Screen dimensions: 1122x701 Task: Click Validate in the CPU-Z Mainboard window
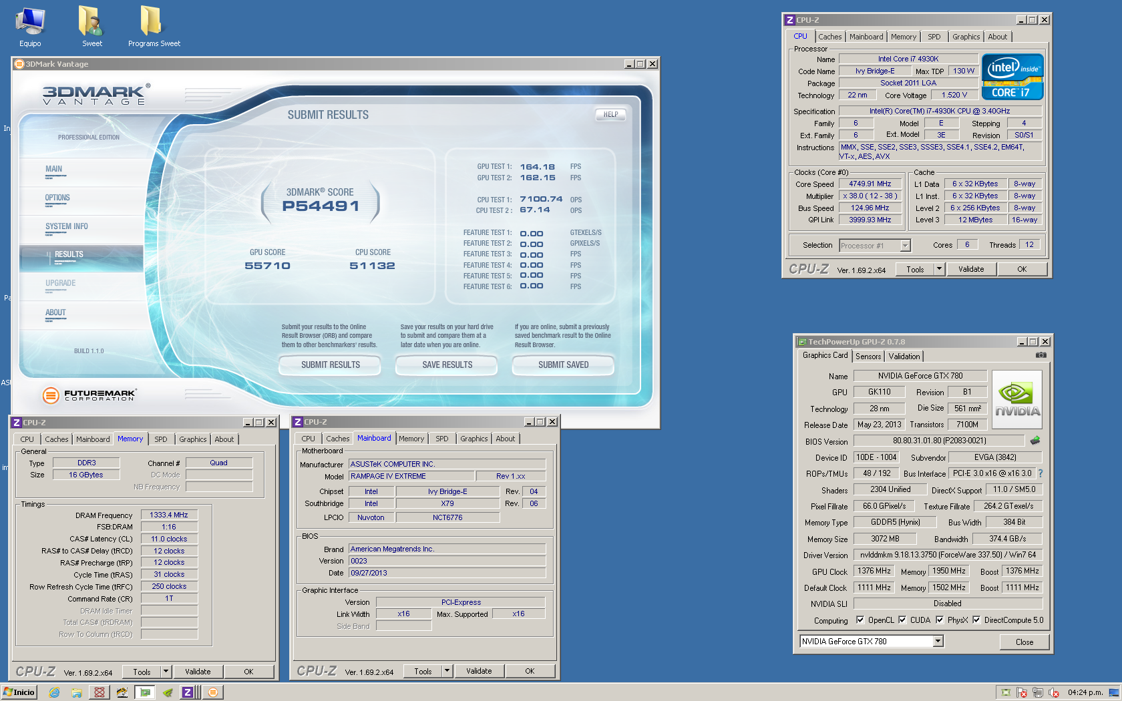point(478,671)
